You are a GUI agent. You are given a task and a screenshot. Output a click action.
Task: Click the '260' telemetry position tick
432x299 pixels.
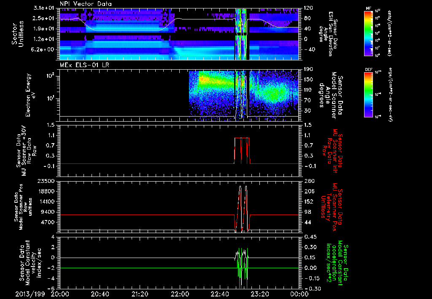point(309,181)
